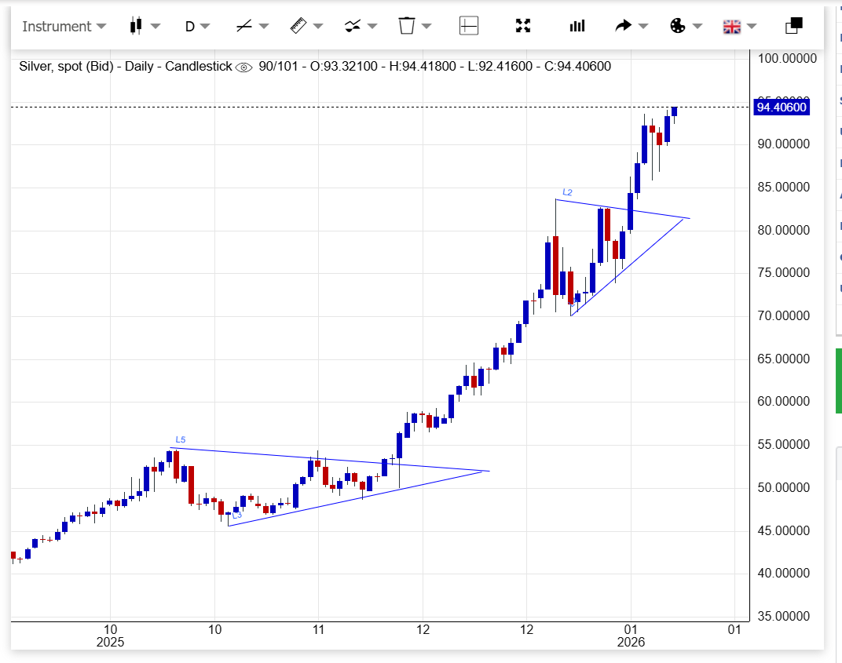This screenshot has height=663, width=842.
Task: Open the Instrument dropdown menu
Action: [64, 26]
